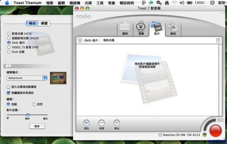Click the Remove (移除) minus button
227x144 pixels.
pos(101,123)
